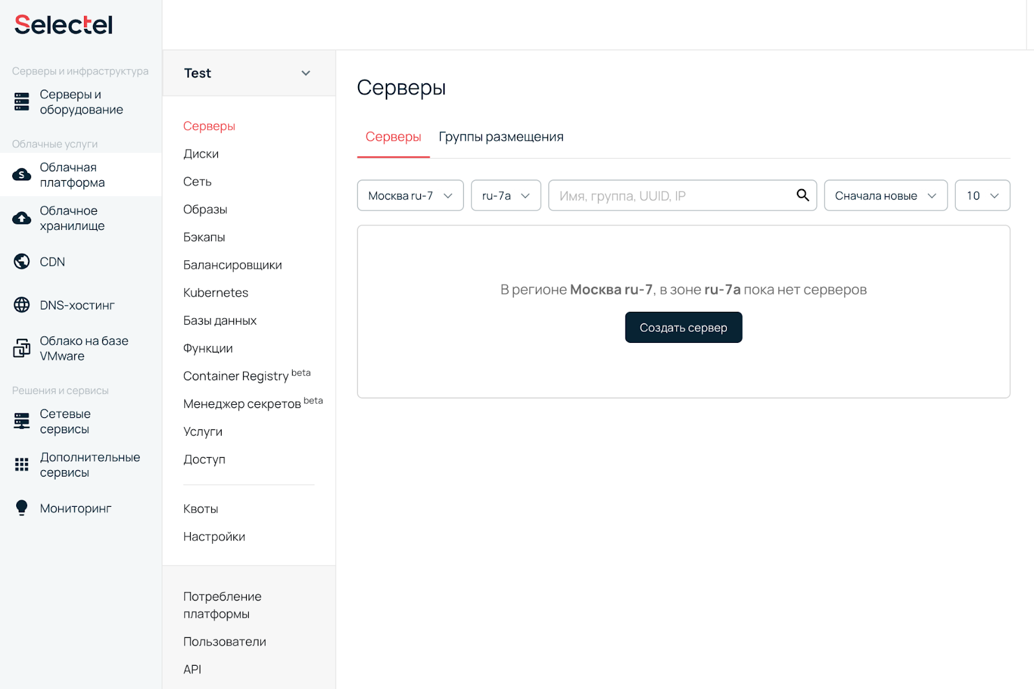Switch to the Группы размещения tab
Viewport: 1034px width, 689px height.
click(x=501, y=137)
